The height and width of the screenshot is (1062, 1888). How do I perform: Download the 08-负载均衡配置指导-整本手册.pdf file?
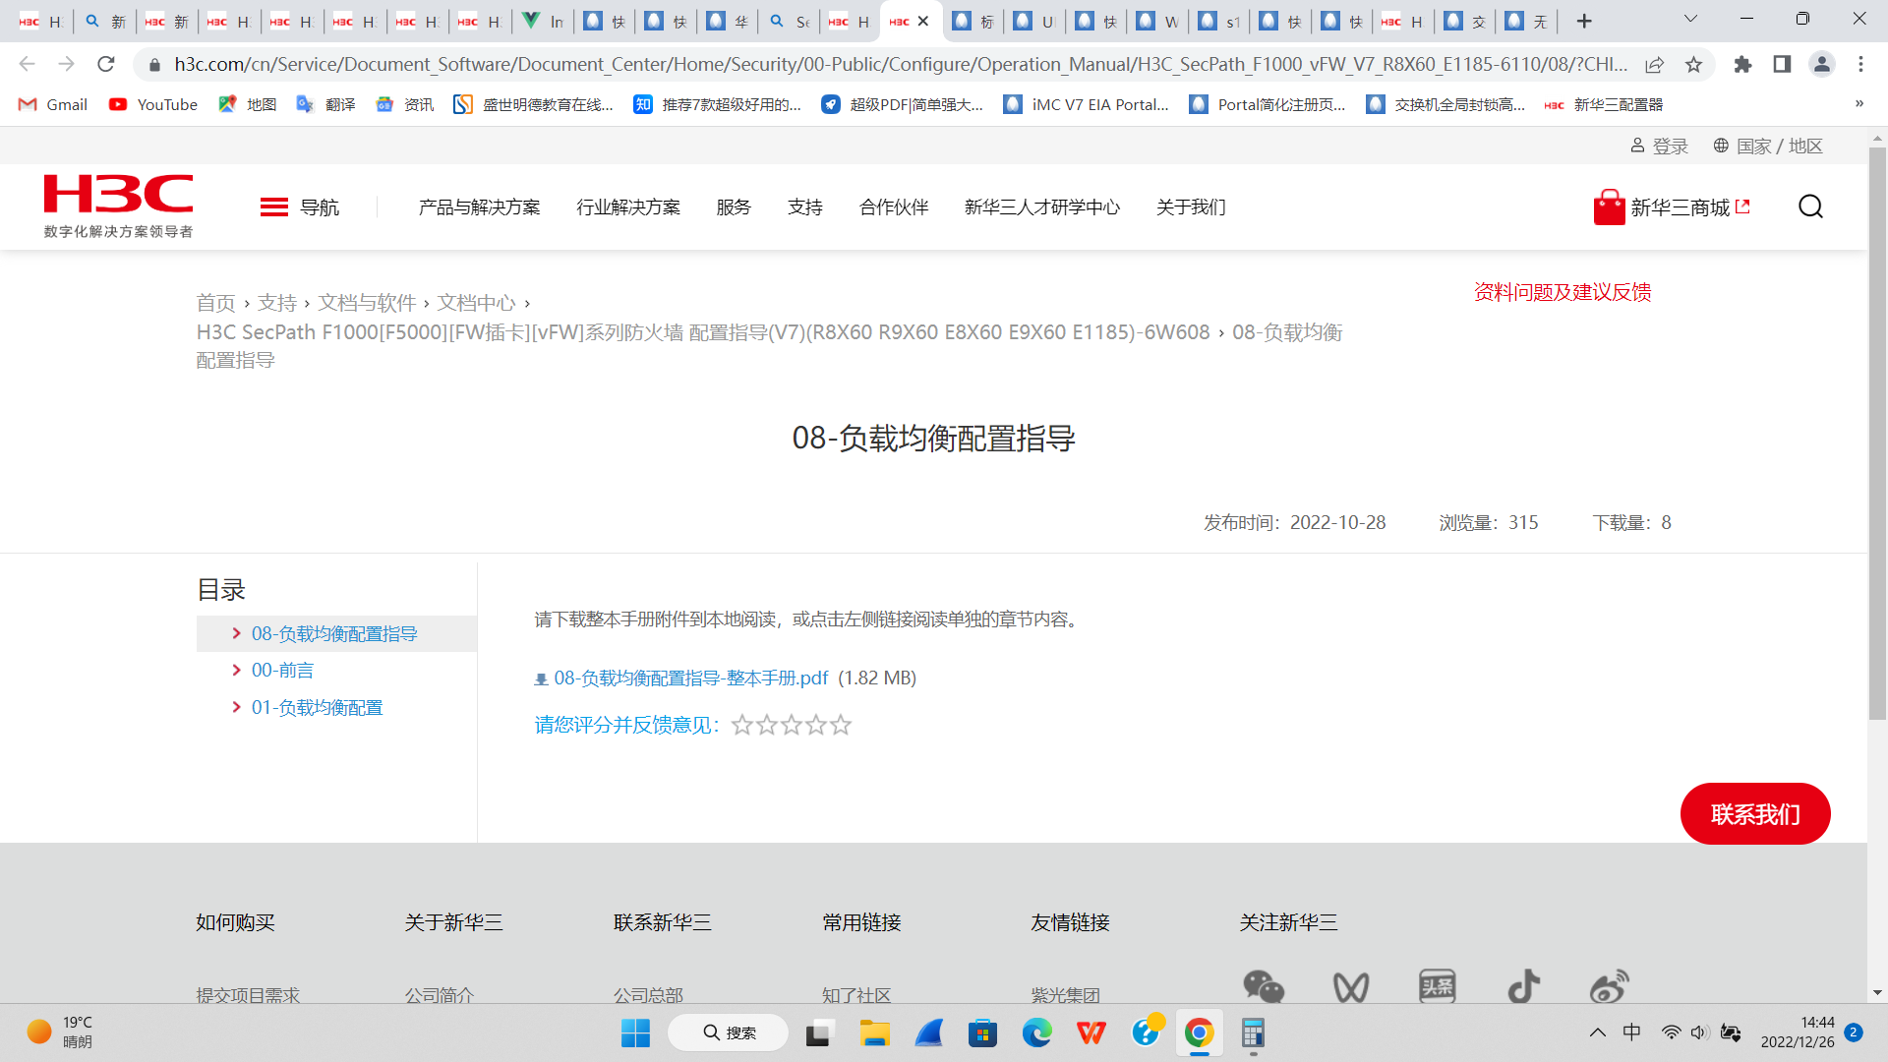pos(690,678)
